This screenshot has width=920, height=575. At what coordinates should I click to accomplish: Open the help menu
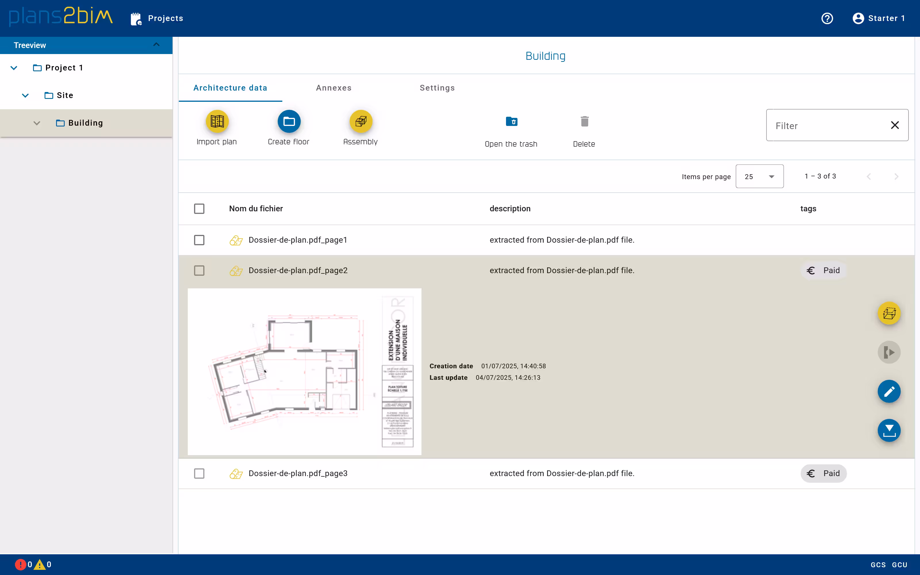point(827,18)
